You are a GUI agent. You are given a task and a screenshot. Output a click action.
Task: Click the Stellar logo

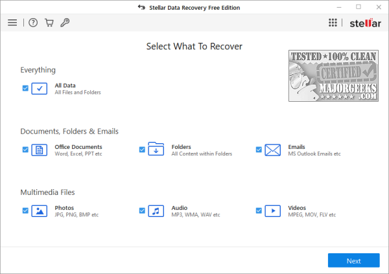tap(365, 23)
